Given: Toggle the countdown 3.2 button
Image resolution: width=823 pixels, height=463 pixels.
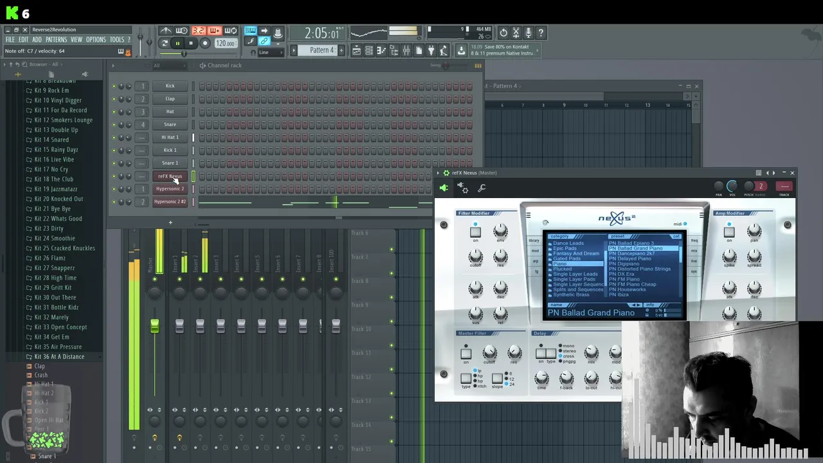Looking at the screenshot, I should [x=198, y=31].
